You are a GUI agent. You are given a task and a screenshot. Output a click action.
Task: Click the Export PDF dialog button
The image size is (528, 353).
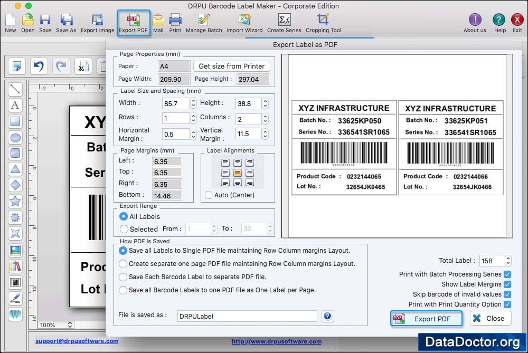tap(426, 319)
